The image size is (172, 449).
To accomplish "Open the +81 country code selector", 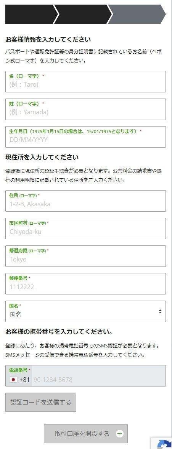I will [19, 380].
